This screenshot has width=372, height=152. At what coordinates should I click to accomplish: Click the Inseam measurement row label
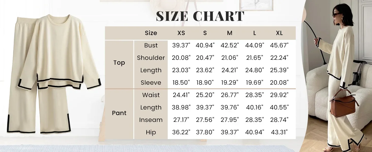click(x=151, y=120)
